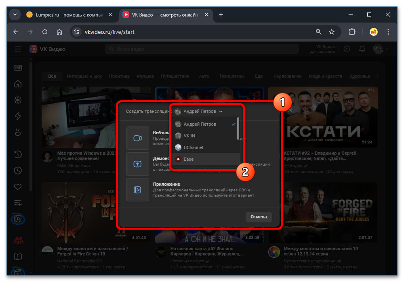The image size is (404, 282).
Task: Open Chrome three-dot menu
Action: (x=388, y=32)
